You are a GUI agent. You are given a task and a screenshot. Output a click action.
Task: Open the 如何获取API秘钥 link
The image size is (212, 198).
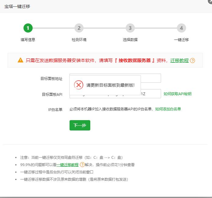click(x=178, y=94)
